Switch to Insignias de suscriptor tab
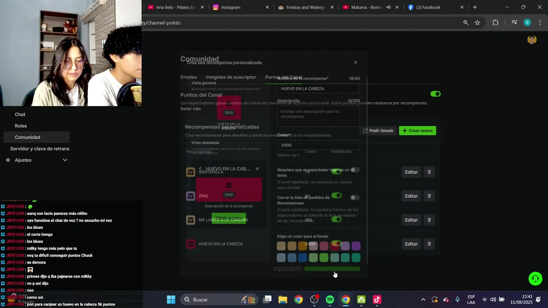 tap(231, 77)
